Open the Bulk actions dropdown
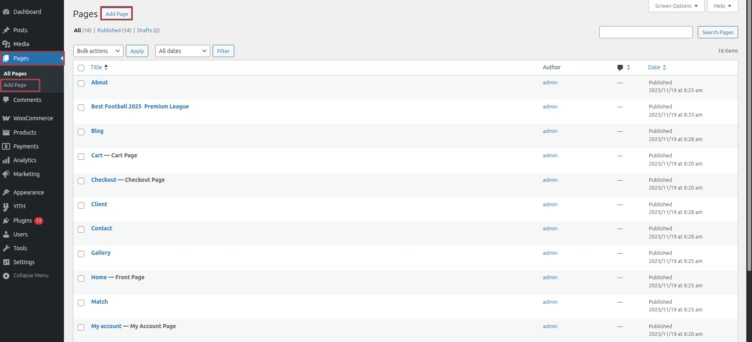Image resolution: width=752 pixels, height=342 pixels. (x=98, y=51)
